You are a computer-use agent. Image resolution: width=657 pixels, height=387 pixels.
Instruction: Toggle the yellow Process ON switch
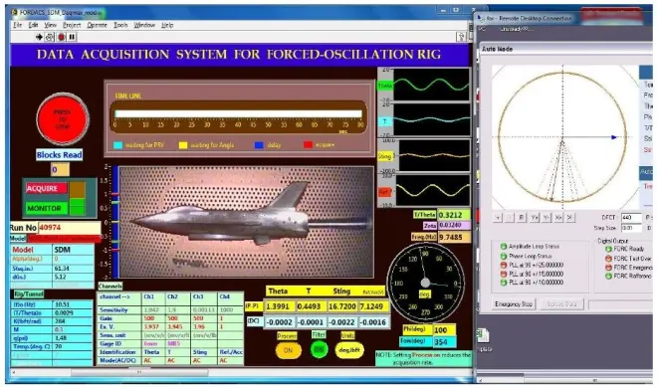pyautogui.click(x=289, y=350)
